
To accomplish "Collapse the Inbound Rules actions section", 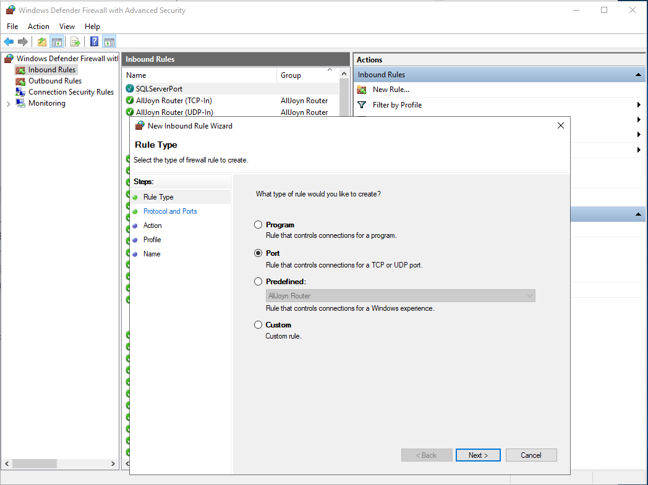I will pyautogui.click(x=638, y=75).
